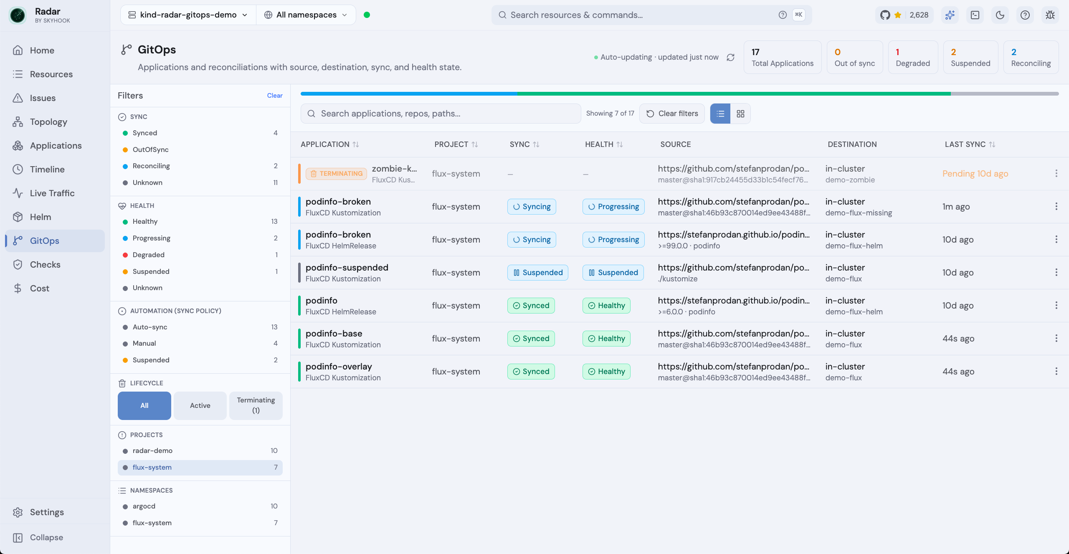The height and width of the screenshot is (554, 1069).
Task: Switch to dark mode moon icon
Action: click(1000, 15)
